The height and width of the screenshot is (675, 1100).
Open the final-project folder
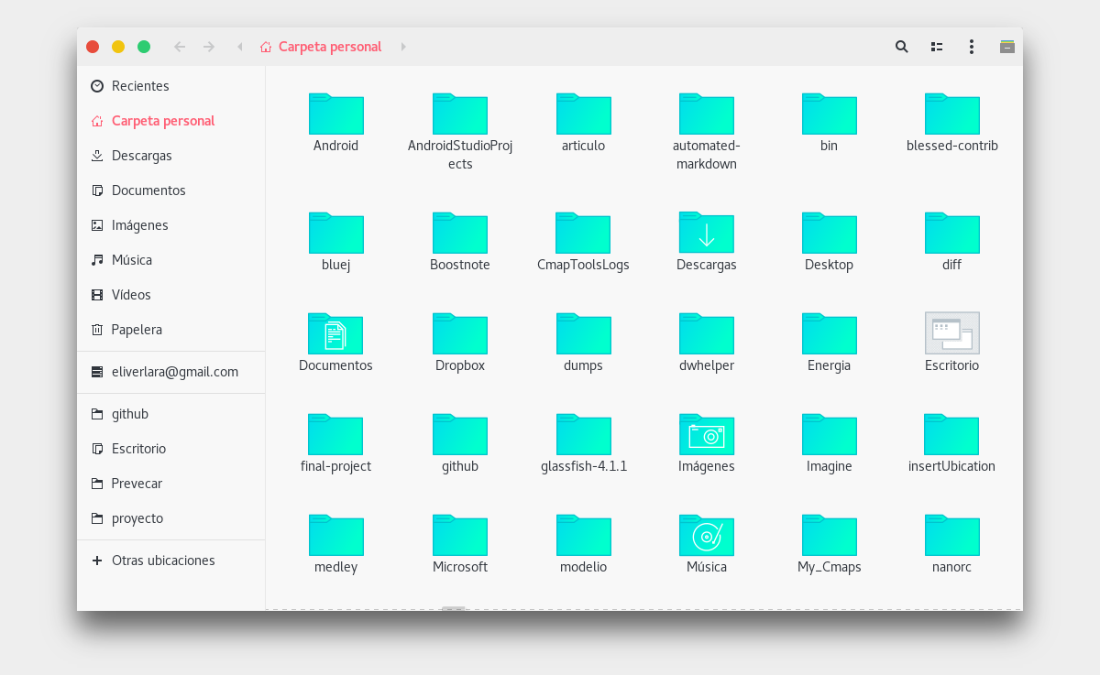[x=335, y=434]
